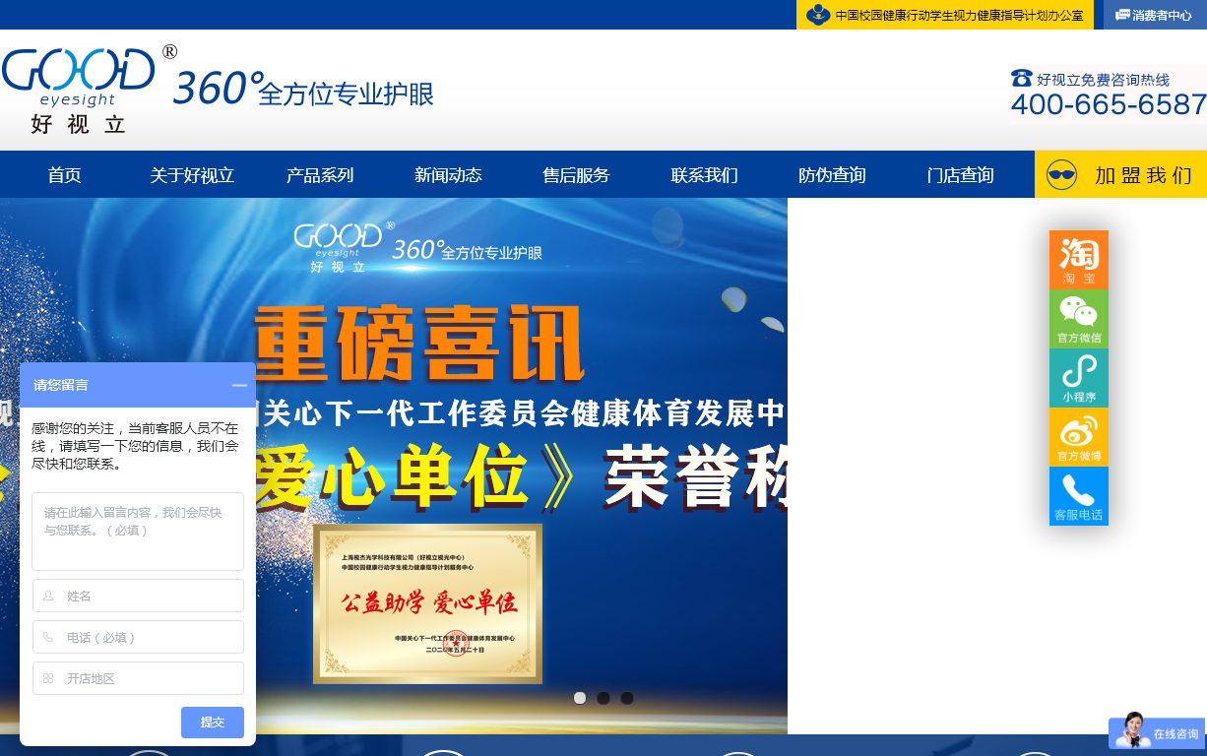Submit the message with 提交 button
The width and height of the screenshot is (1207, 756).
[x=213, y=723]
